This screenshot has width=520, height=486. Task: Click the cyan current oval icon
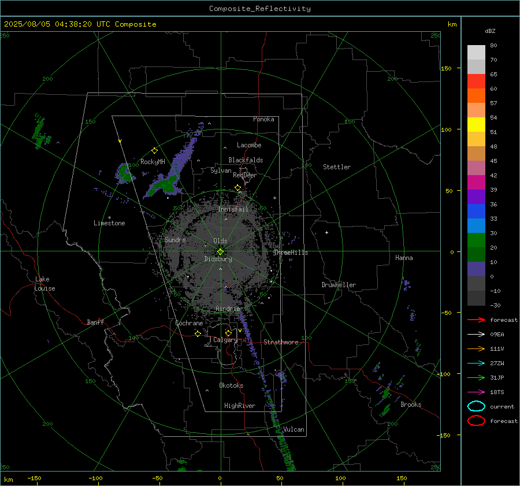coord(476,406)
